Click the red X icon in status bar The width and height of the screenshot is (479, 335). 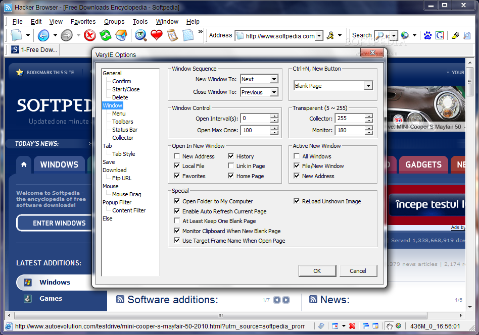click(352, 326)
